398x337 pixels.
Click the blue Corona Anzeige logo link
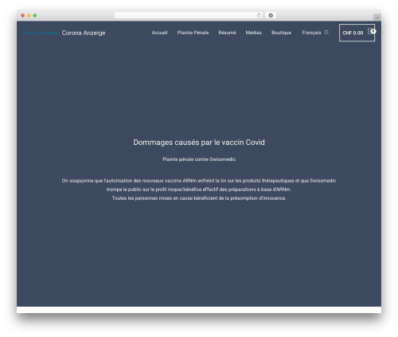pos(40,33)
